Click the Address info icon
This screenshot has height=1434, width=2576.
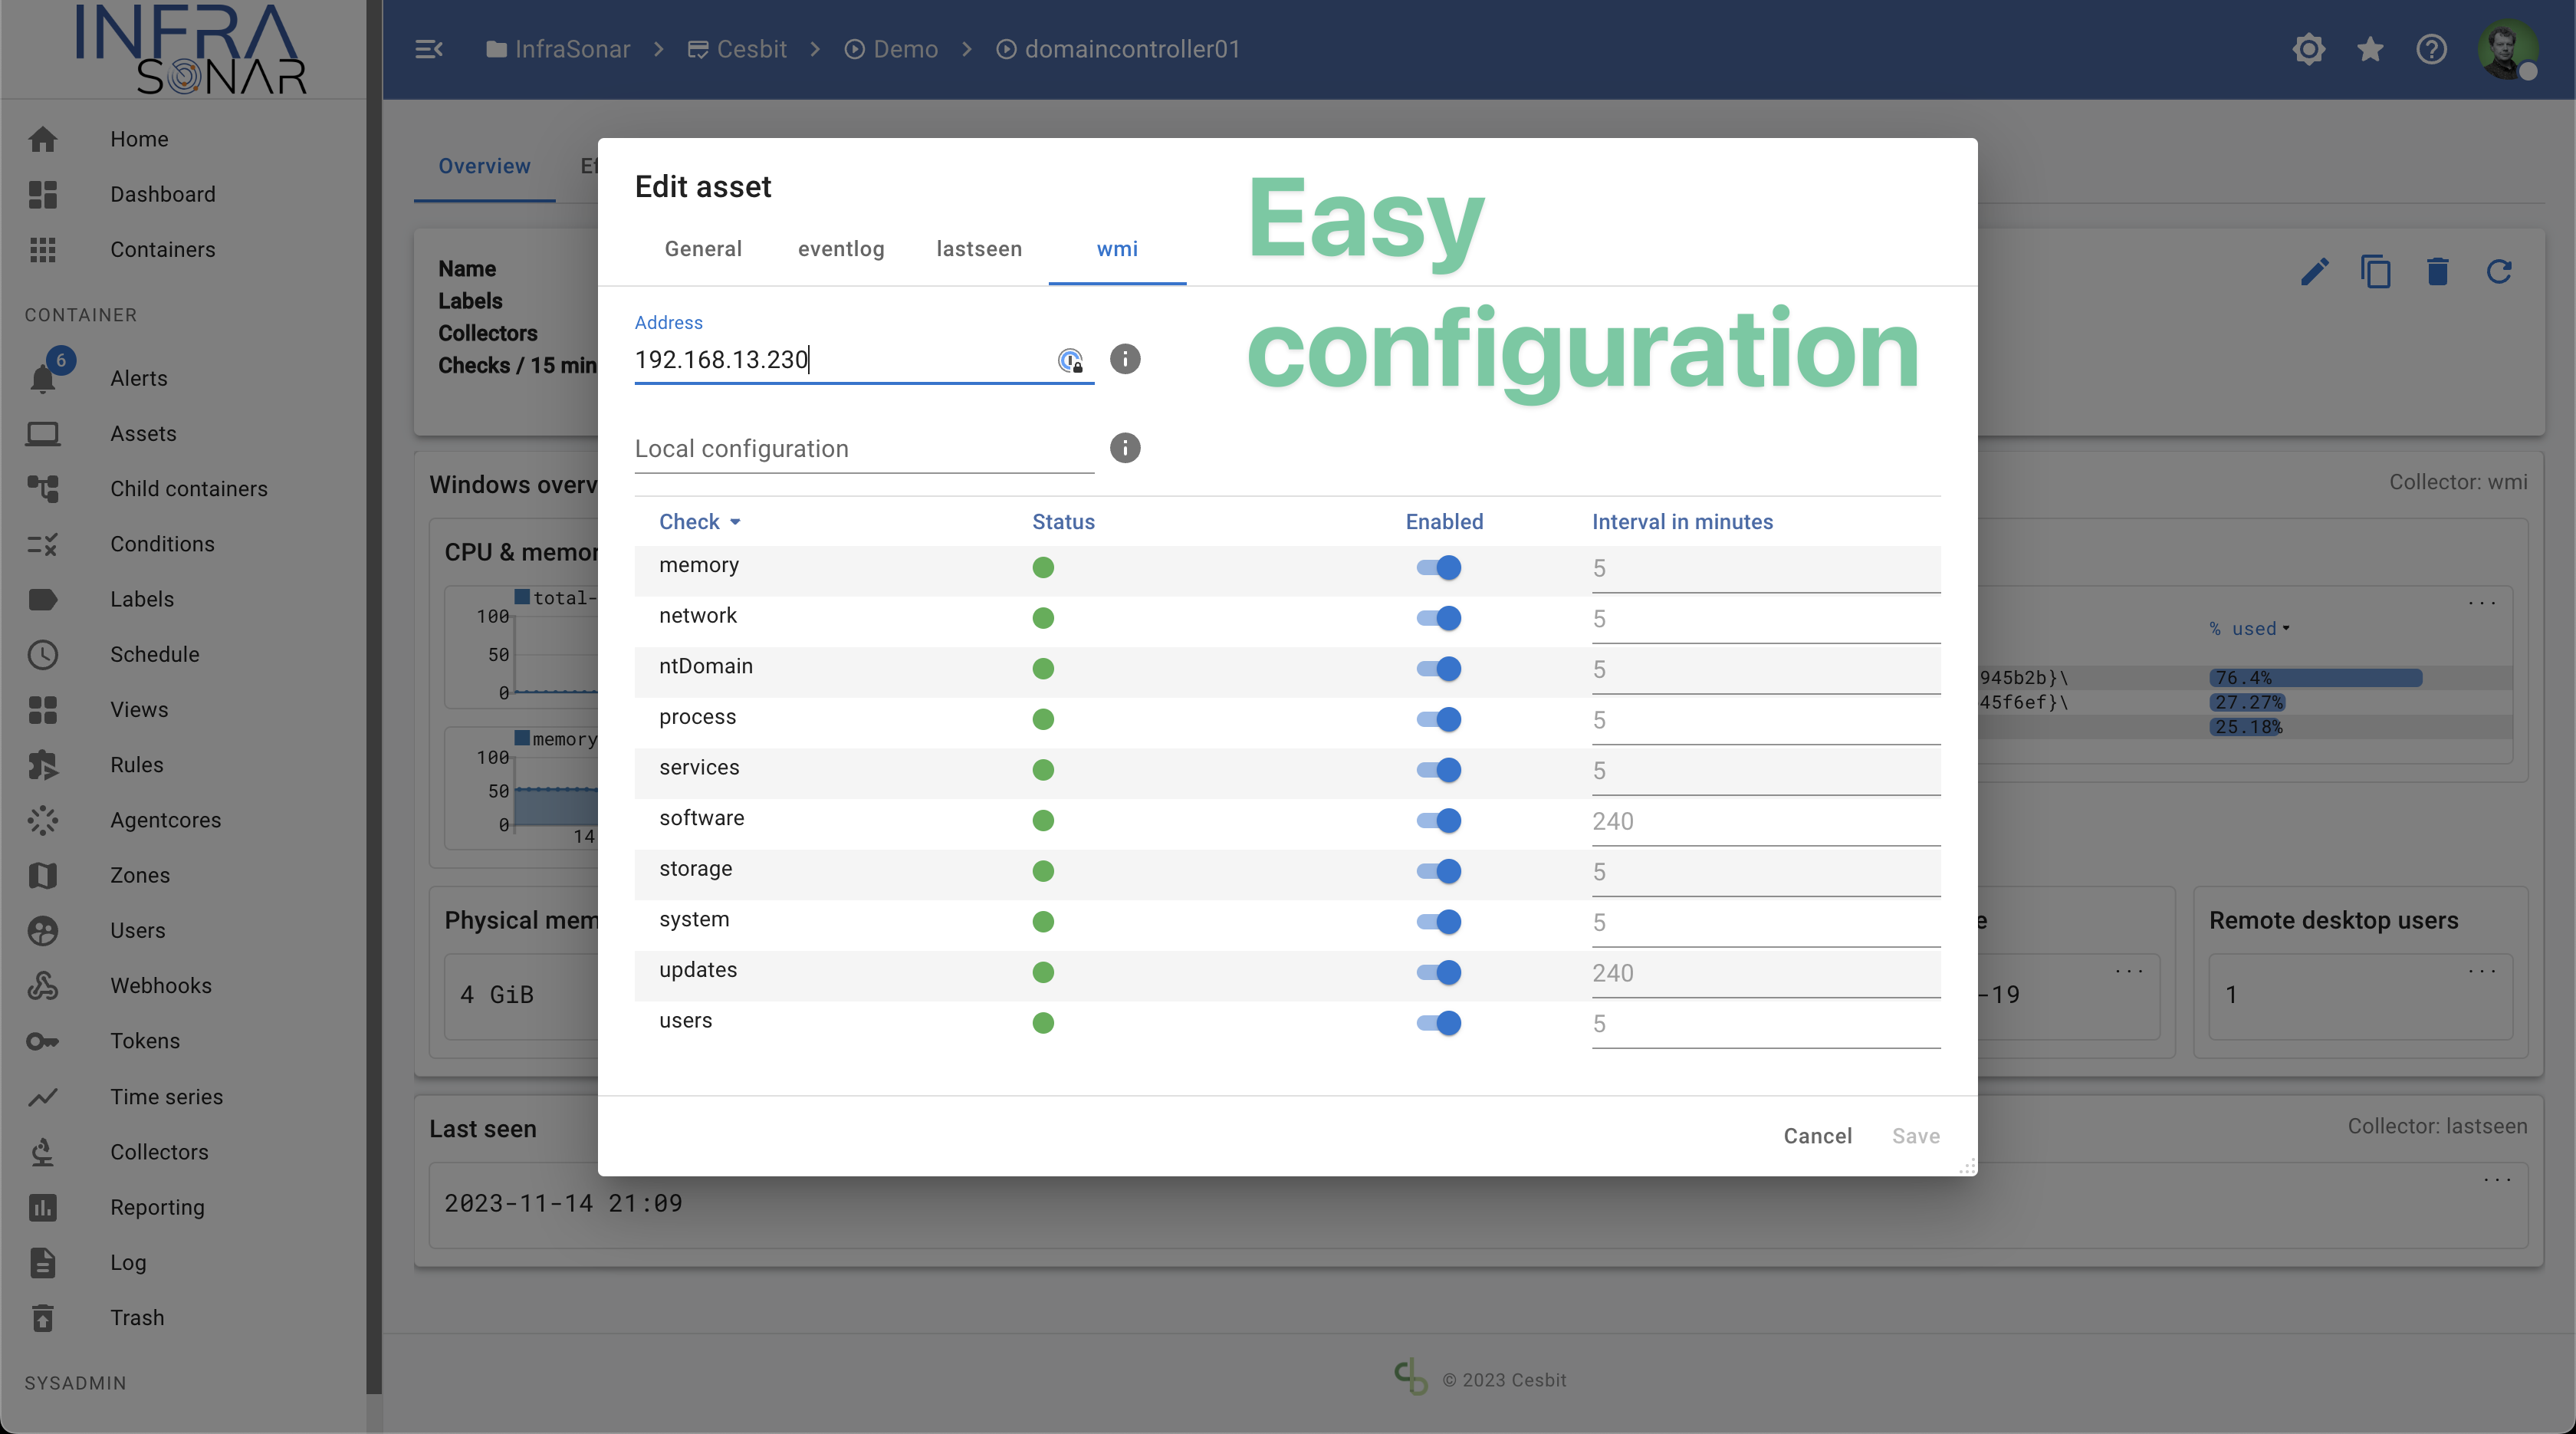1125,359
